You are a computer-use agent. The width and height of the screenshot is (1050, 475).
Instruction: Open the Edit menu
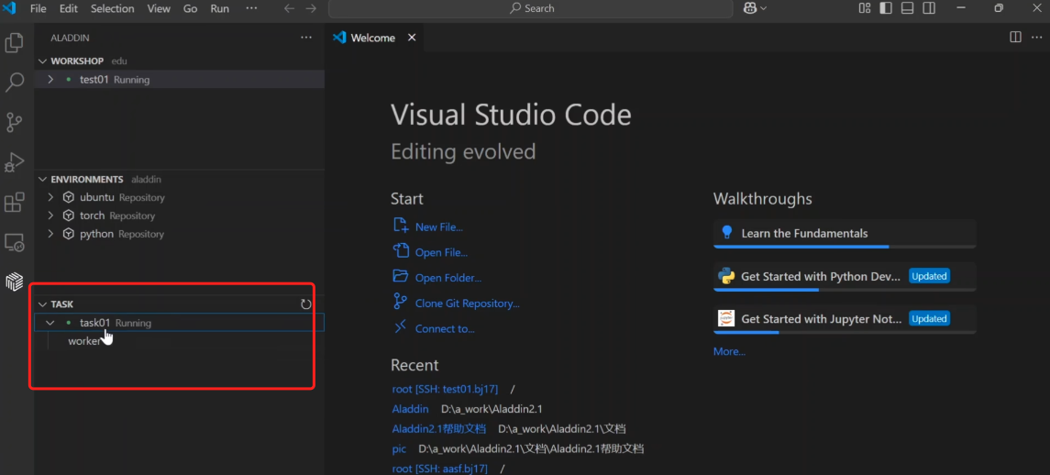tap(68, 8)
